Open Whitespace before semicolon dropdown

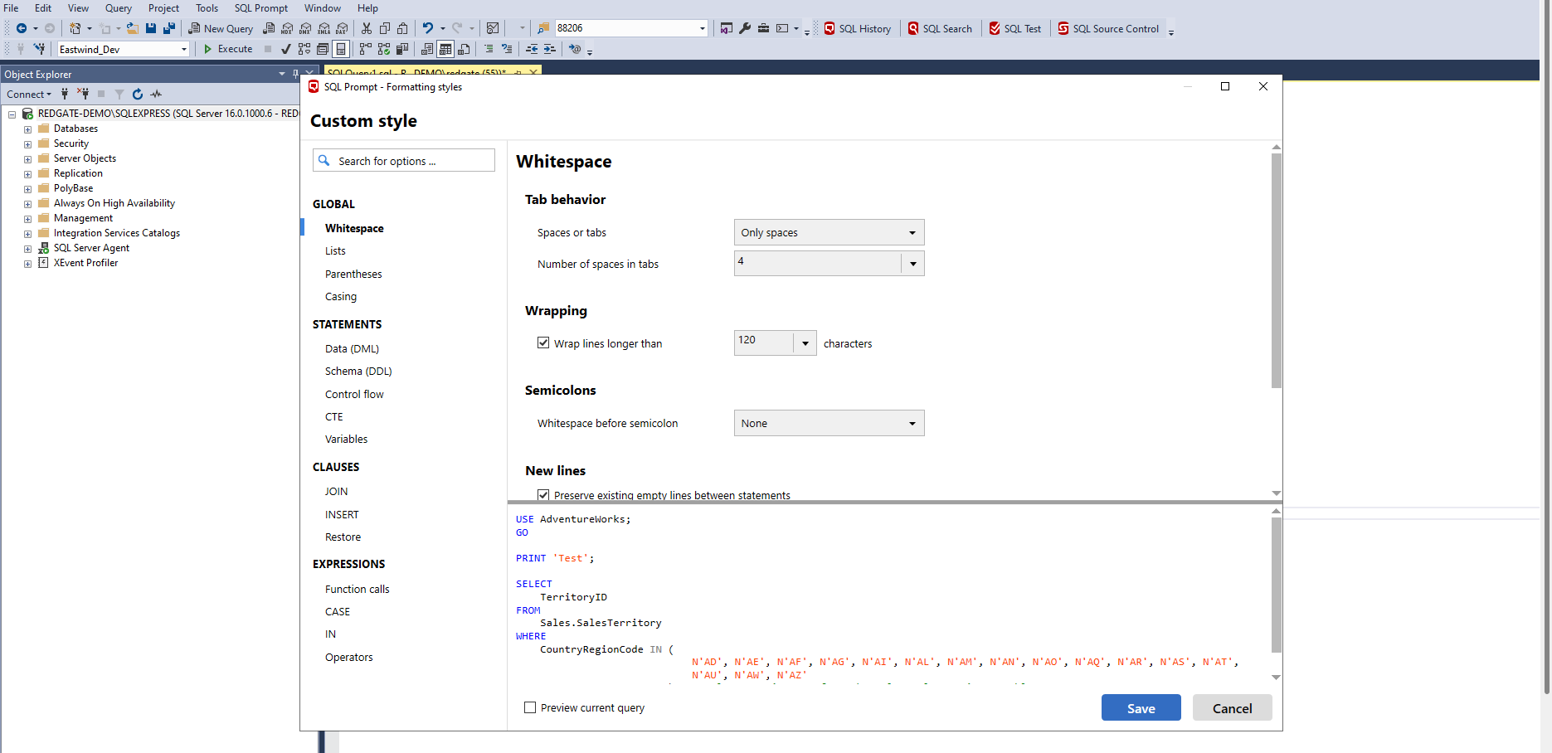click(829, 423)
